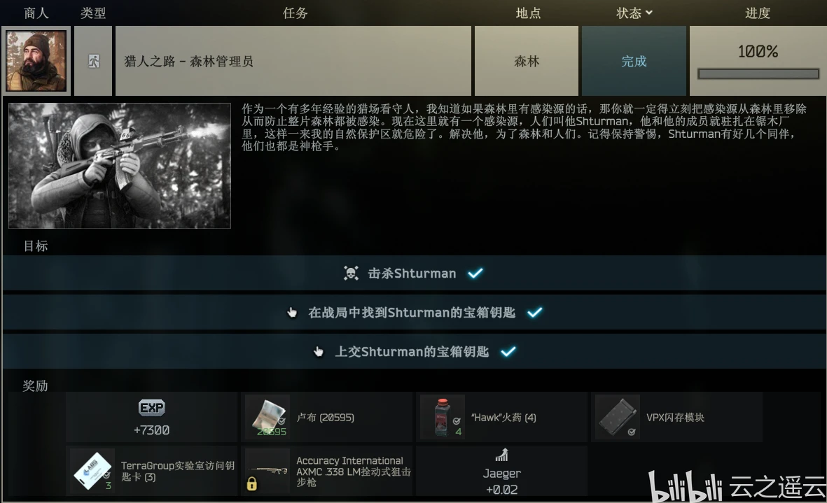The width and height of the screenshot is (827, 503).
Task: Click the skull icon beside 击杀Shturman
Action: point(351,273)
